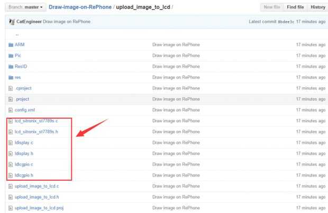
Task: Open the ldisplay.c file
Action: pos(24,143)
